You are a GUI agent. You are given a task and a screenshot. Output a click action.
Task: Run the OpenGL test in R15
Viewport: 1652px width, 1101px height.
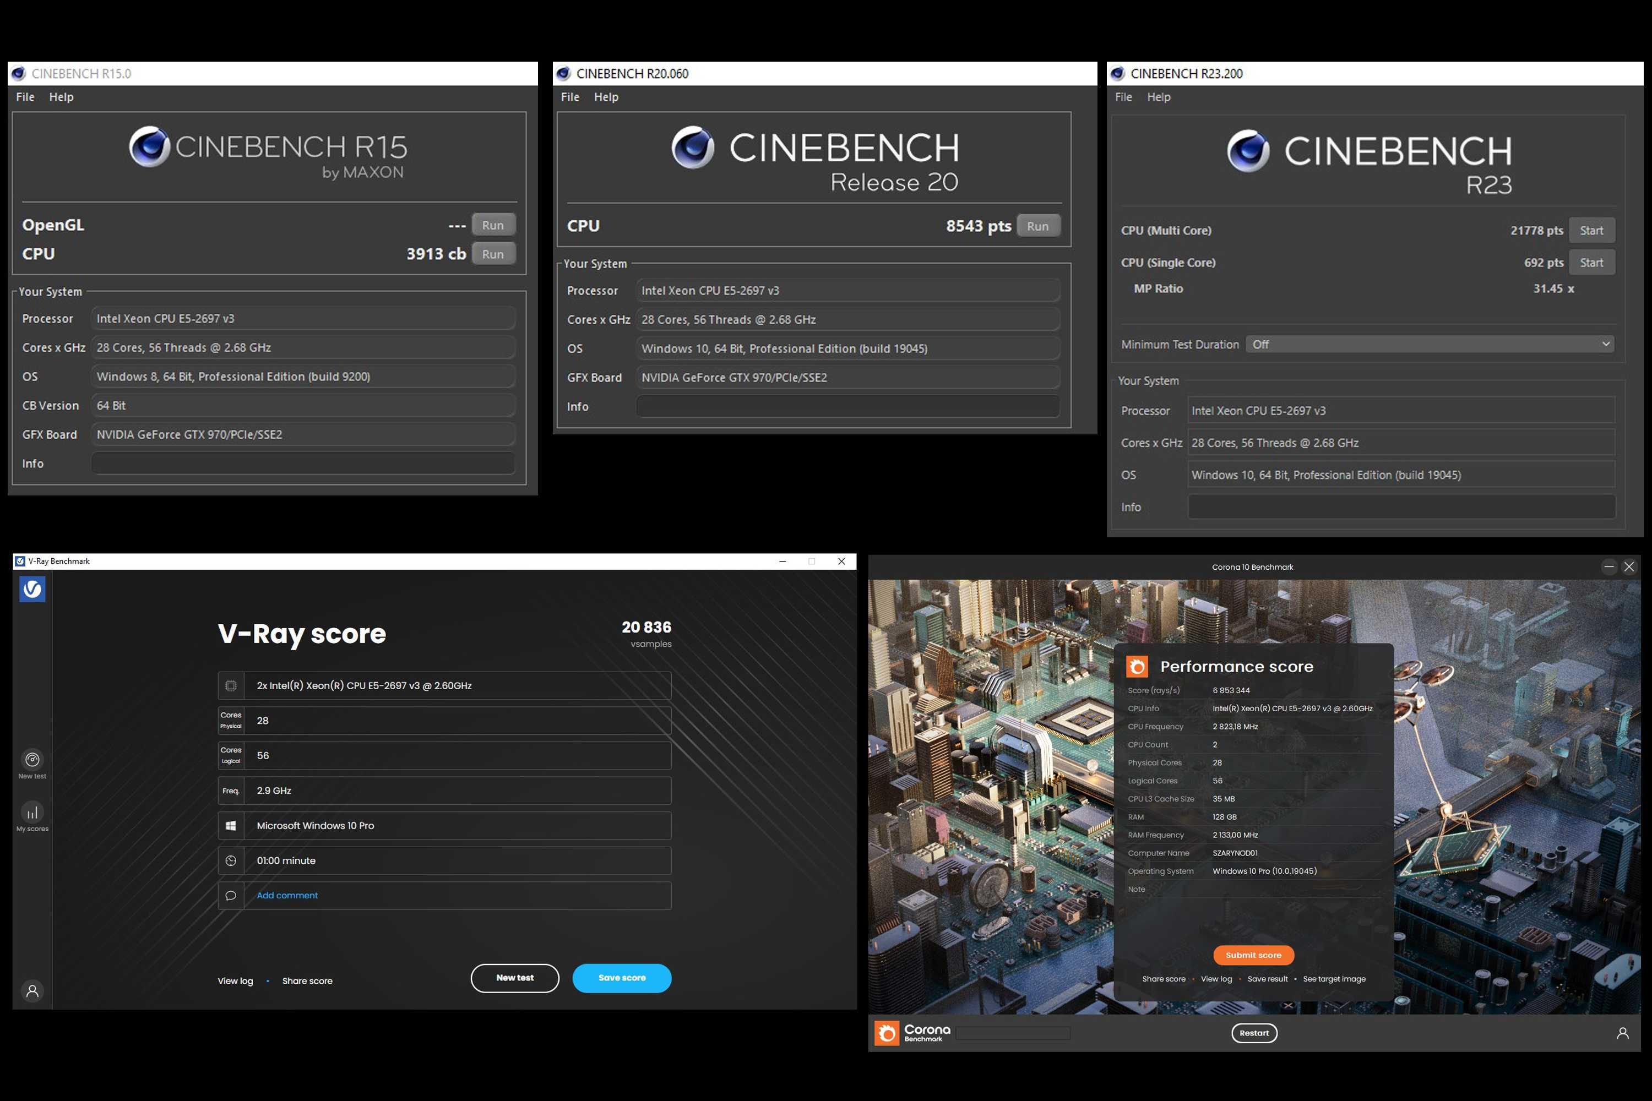point(493,225)
